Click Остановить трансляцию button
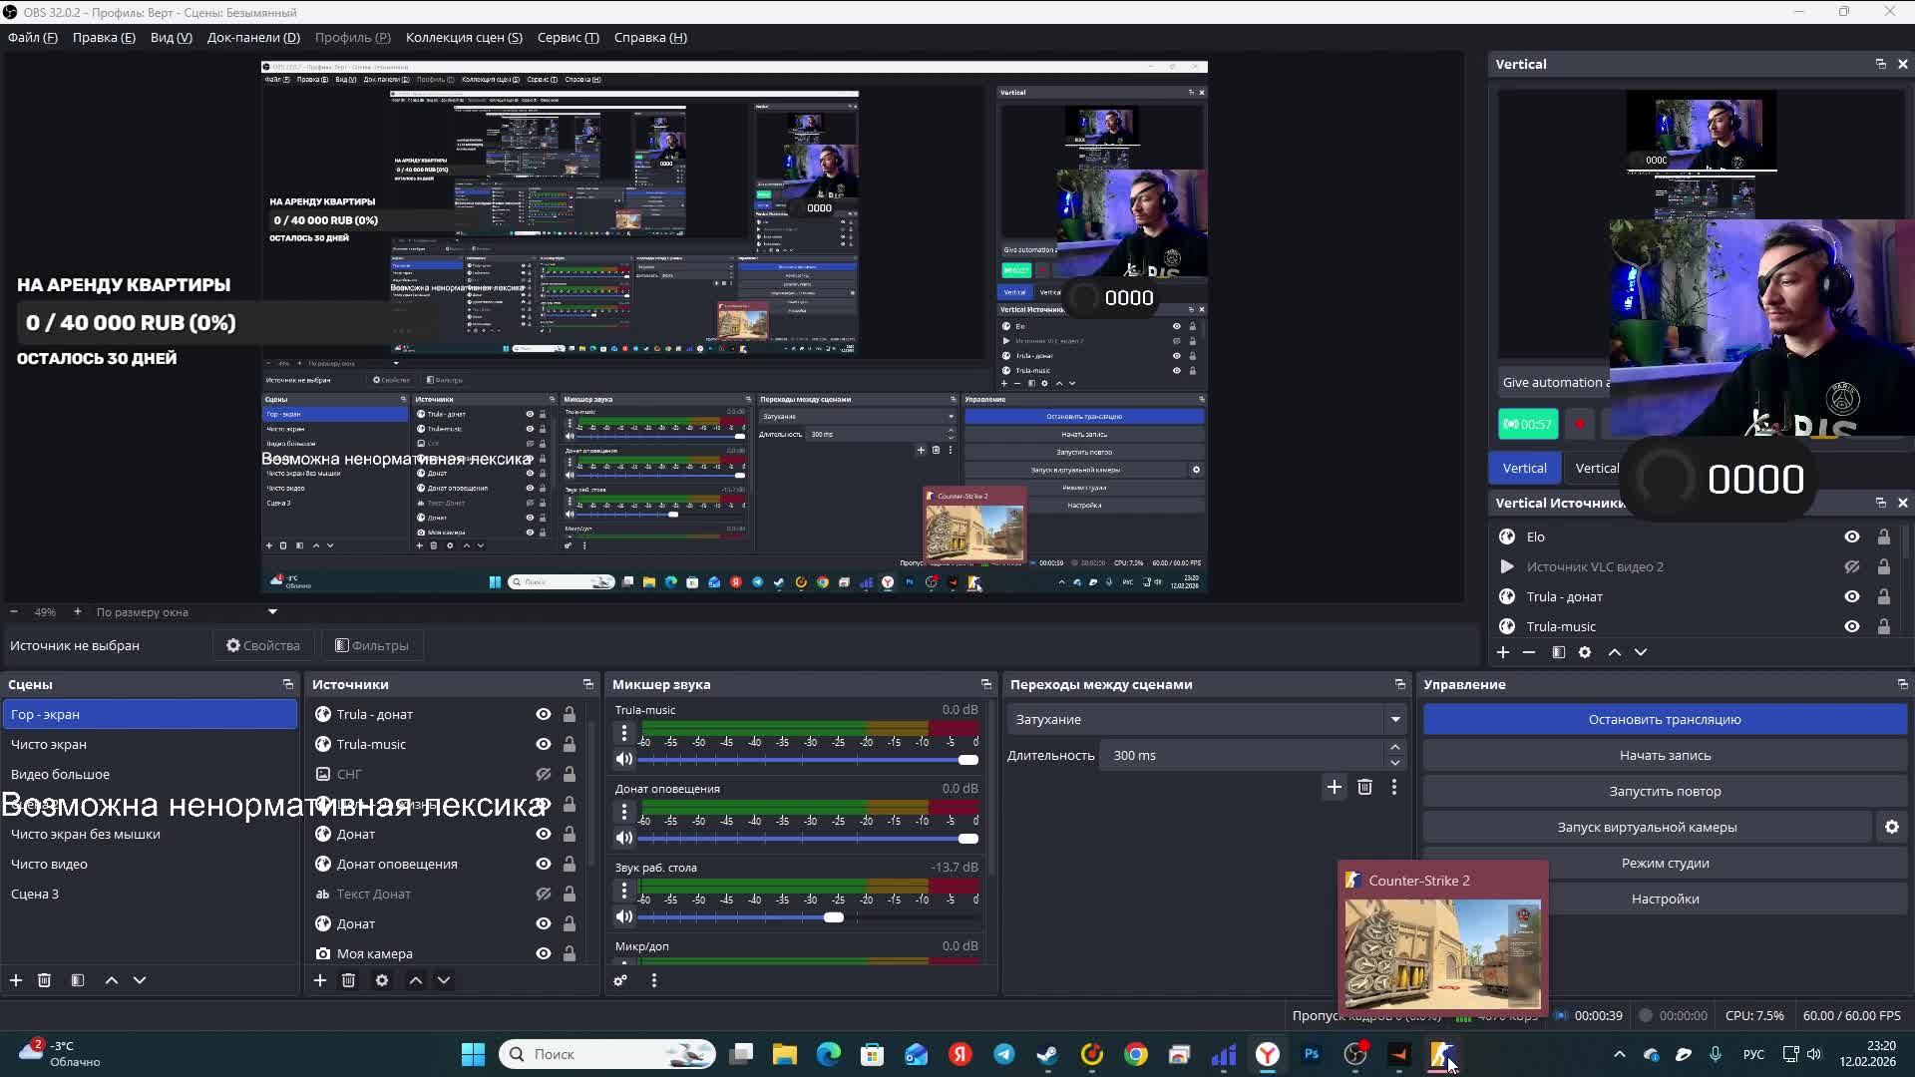The height and width of the screenshot is (1077, 1915). [x=1664, y=719]
